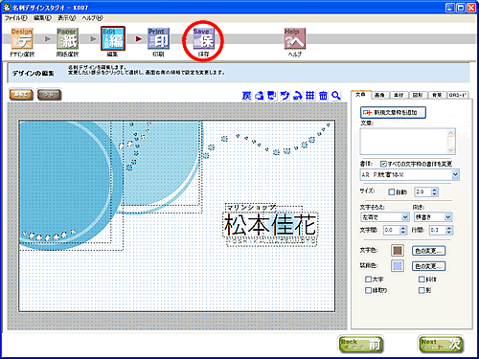Viewport: 479px width, 359px height.
Task: Click the undo (戻) toolbar icon
Action: tap(246, 96)
